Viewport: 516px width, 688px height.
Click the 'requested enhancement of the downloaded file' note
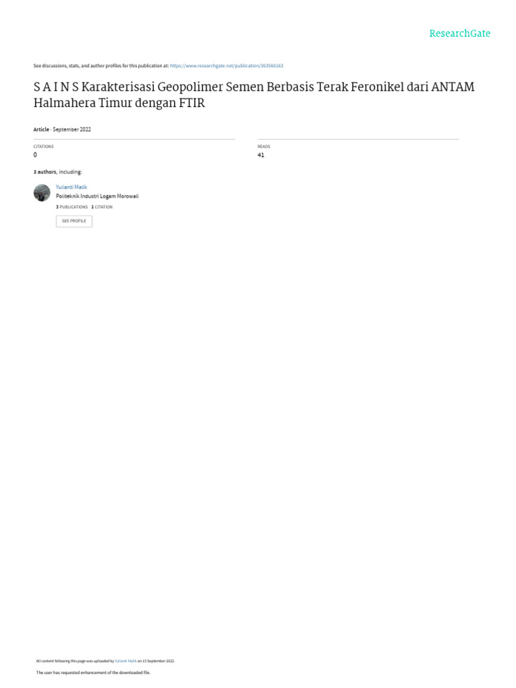93,672
